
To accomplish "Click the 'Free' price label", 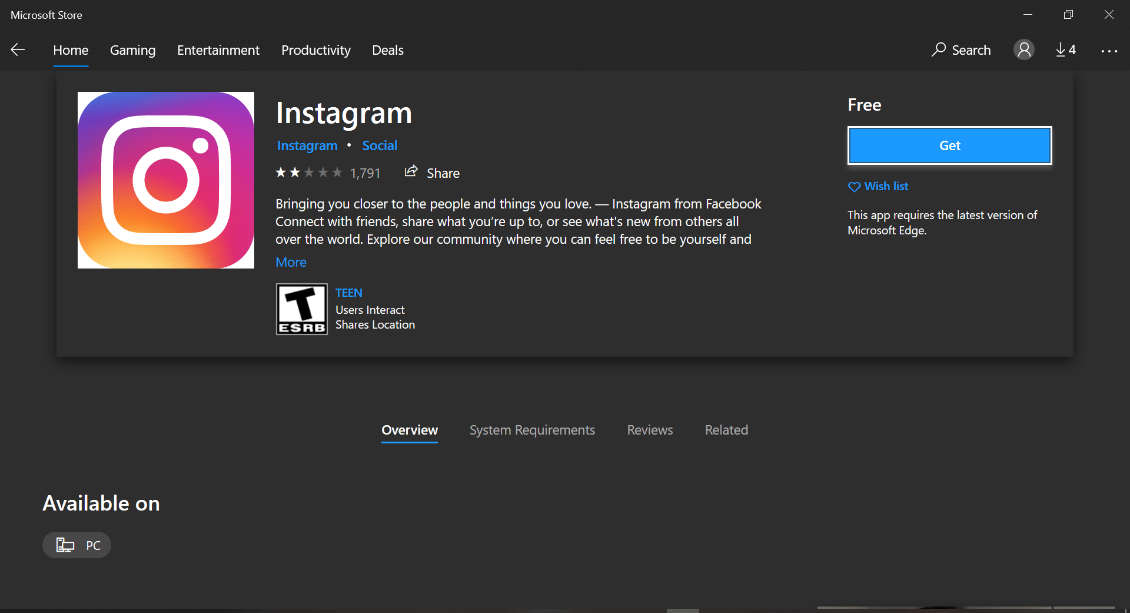I will [x=864, y=105].
